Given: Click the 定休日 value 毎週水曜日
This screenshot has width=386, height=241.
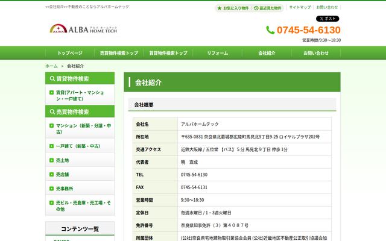Looking at the screenshot, I should tap(206, 213).
